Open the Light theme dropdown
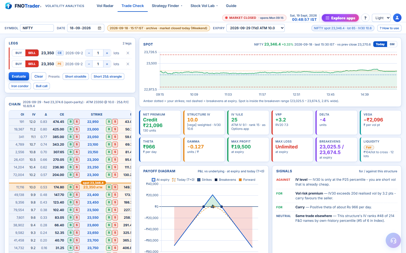Image resolution: width=406 pixels, height=253 pixels. [381, 18]
